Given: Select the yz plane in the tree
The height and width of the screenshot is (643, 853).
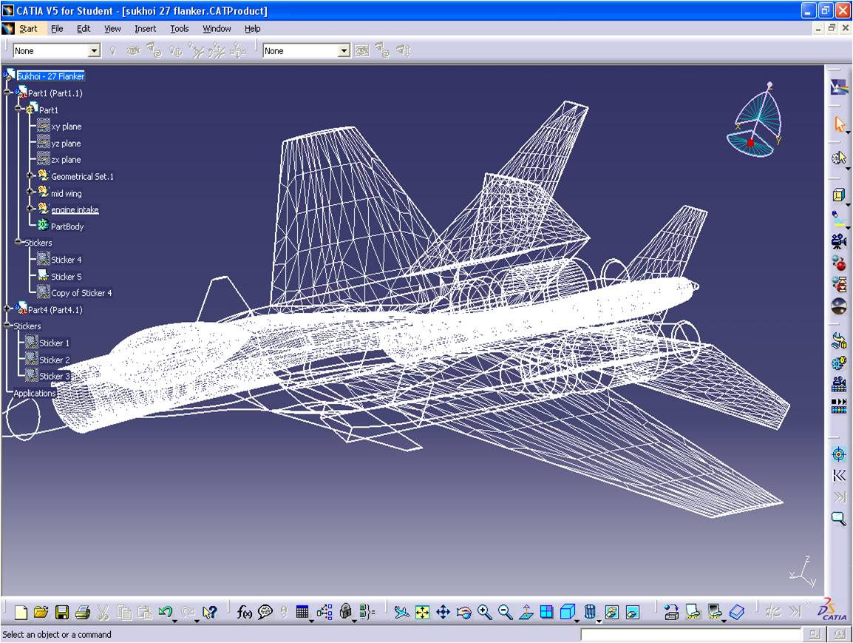Looking at the screenshot, I should click(x=66, y=144).
